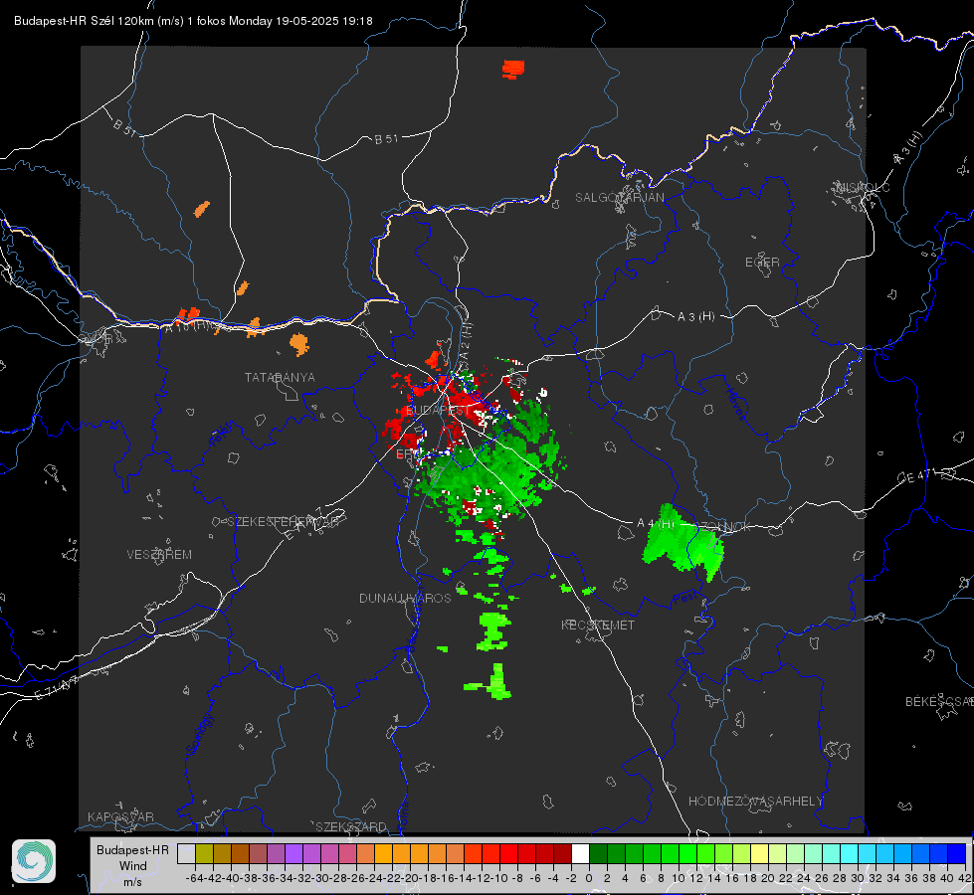Image resolution: width=974 pixels, height=895 pixels.
Task: Click the round orange echo above Tatabánya
Action: (x=299, y=343)
